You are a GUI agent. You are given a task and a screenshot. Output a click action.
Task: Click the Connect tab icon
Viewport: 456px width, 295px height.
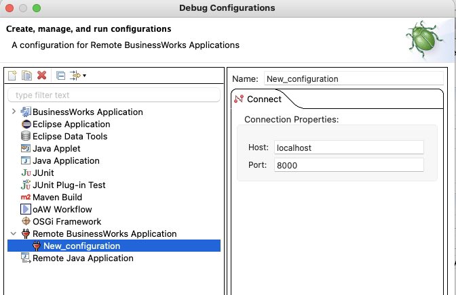tap(239, 99)
